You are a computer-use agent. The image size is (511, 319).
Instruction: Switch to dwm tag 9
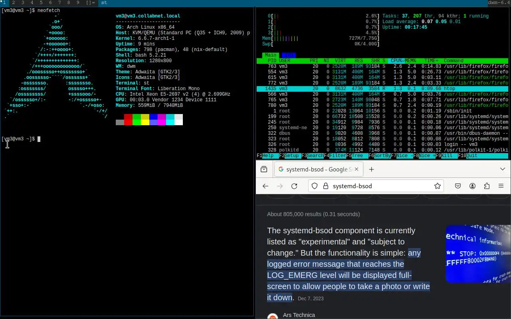78,3
